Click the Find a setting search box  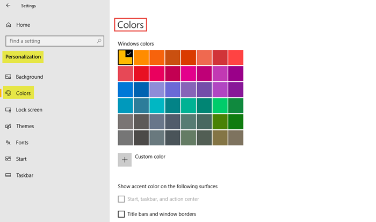click(51, 41)
